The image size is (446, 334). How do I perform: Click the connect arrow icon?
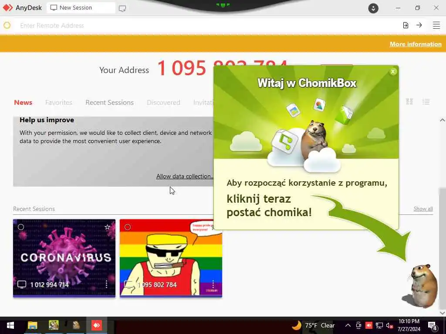(x=419, y=25)
